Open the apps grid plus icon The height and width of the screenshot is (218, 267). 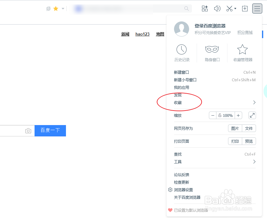(205, 9)
